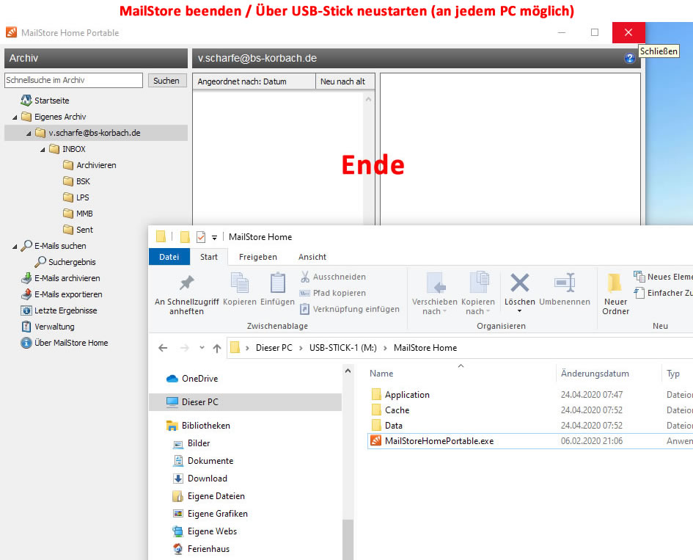Click navigation pane scrollbar up arrow

tap(348, 371)
